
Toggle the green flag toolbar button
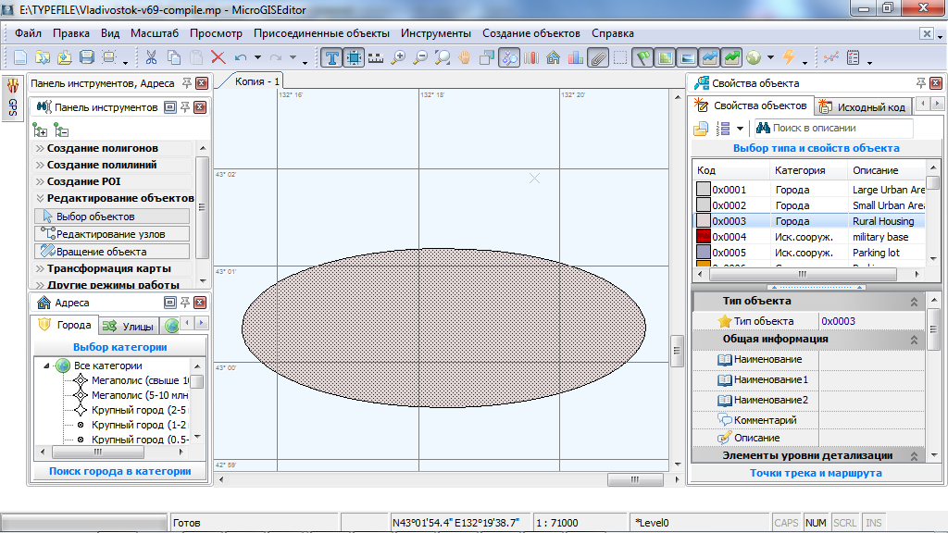pos(642,57)
